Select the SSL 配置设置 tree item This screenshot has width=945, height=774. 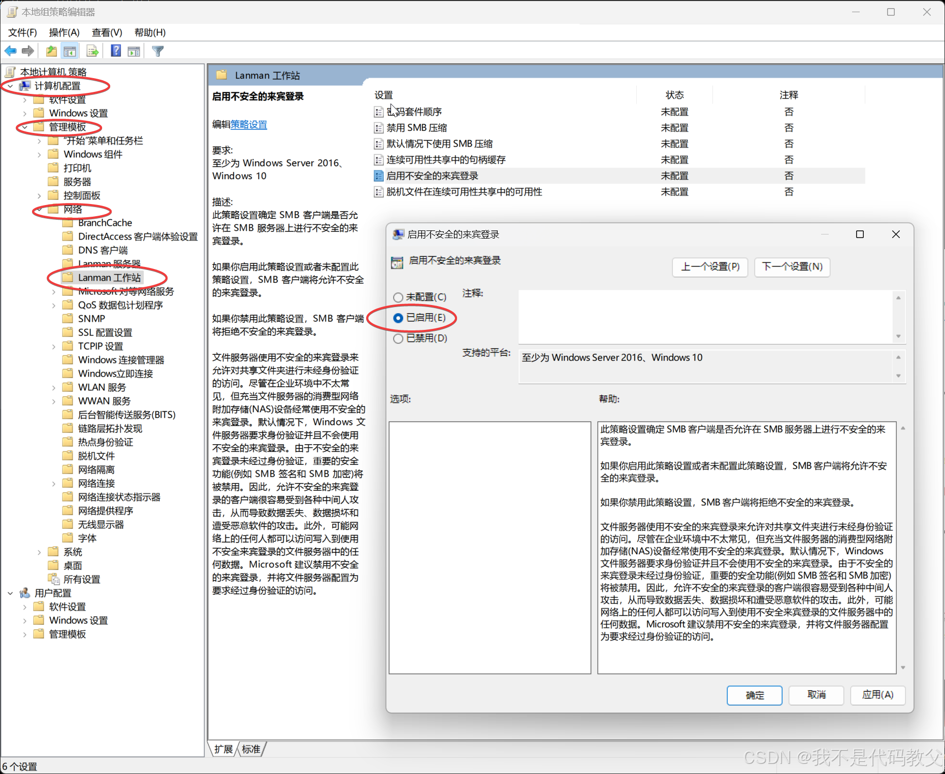(105, 332)
